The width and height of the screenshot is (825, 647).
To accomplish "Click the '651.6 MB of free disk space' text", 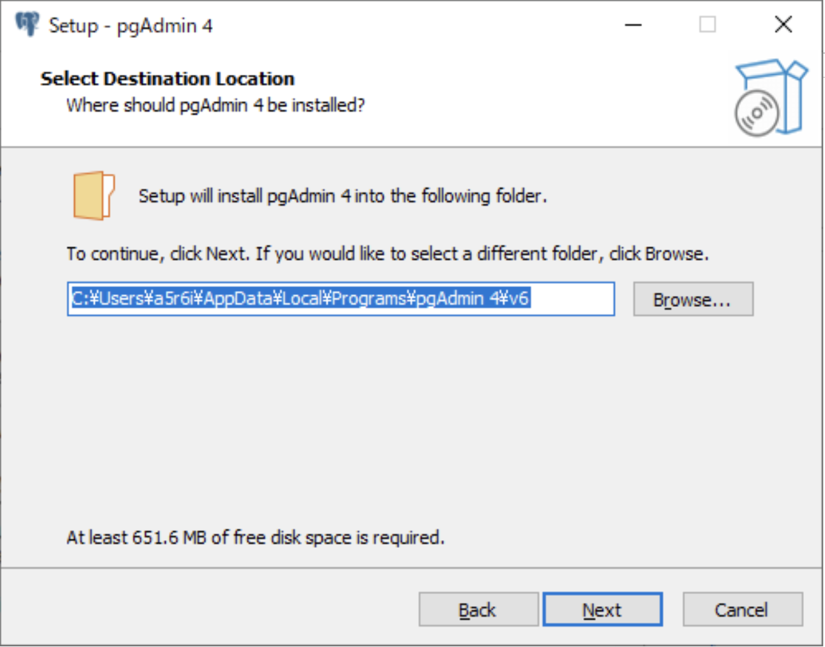I will [x=255, y=537].
